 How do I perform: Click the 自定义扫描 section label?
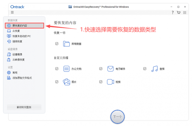tap(61, 58)
